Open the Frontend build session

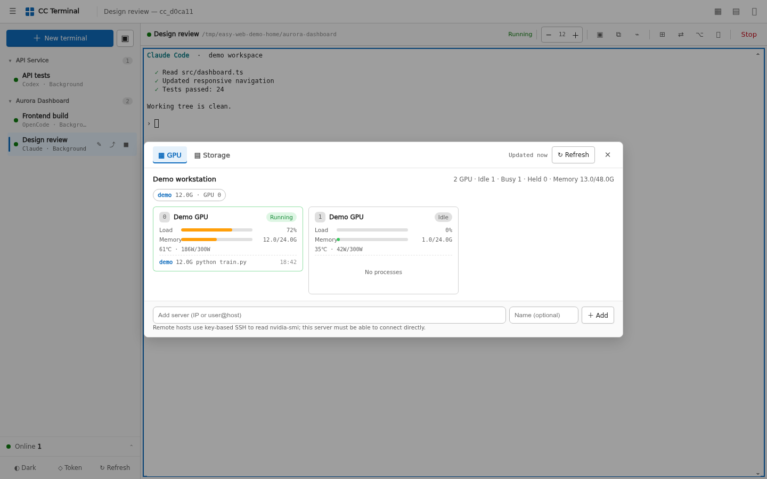click(x=72, y=120)
